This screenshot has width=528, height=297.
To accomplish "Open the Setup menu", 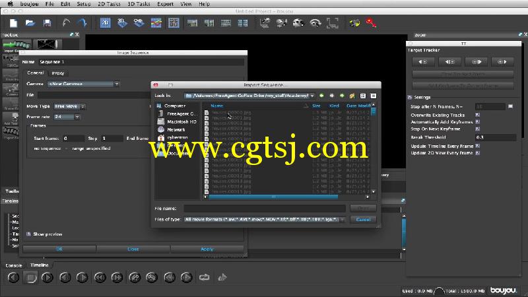I will [84, 4].
